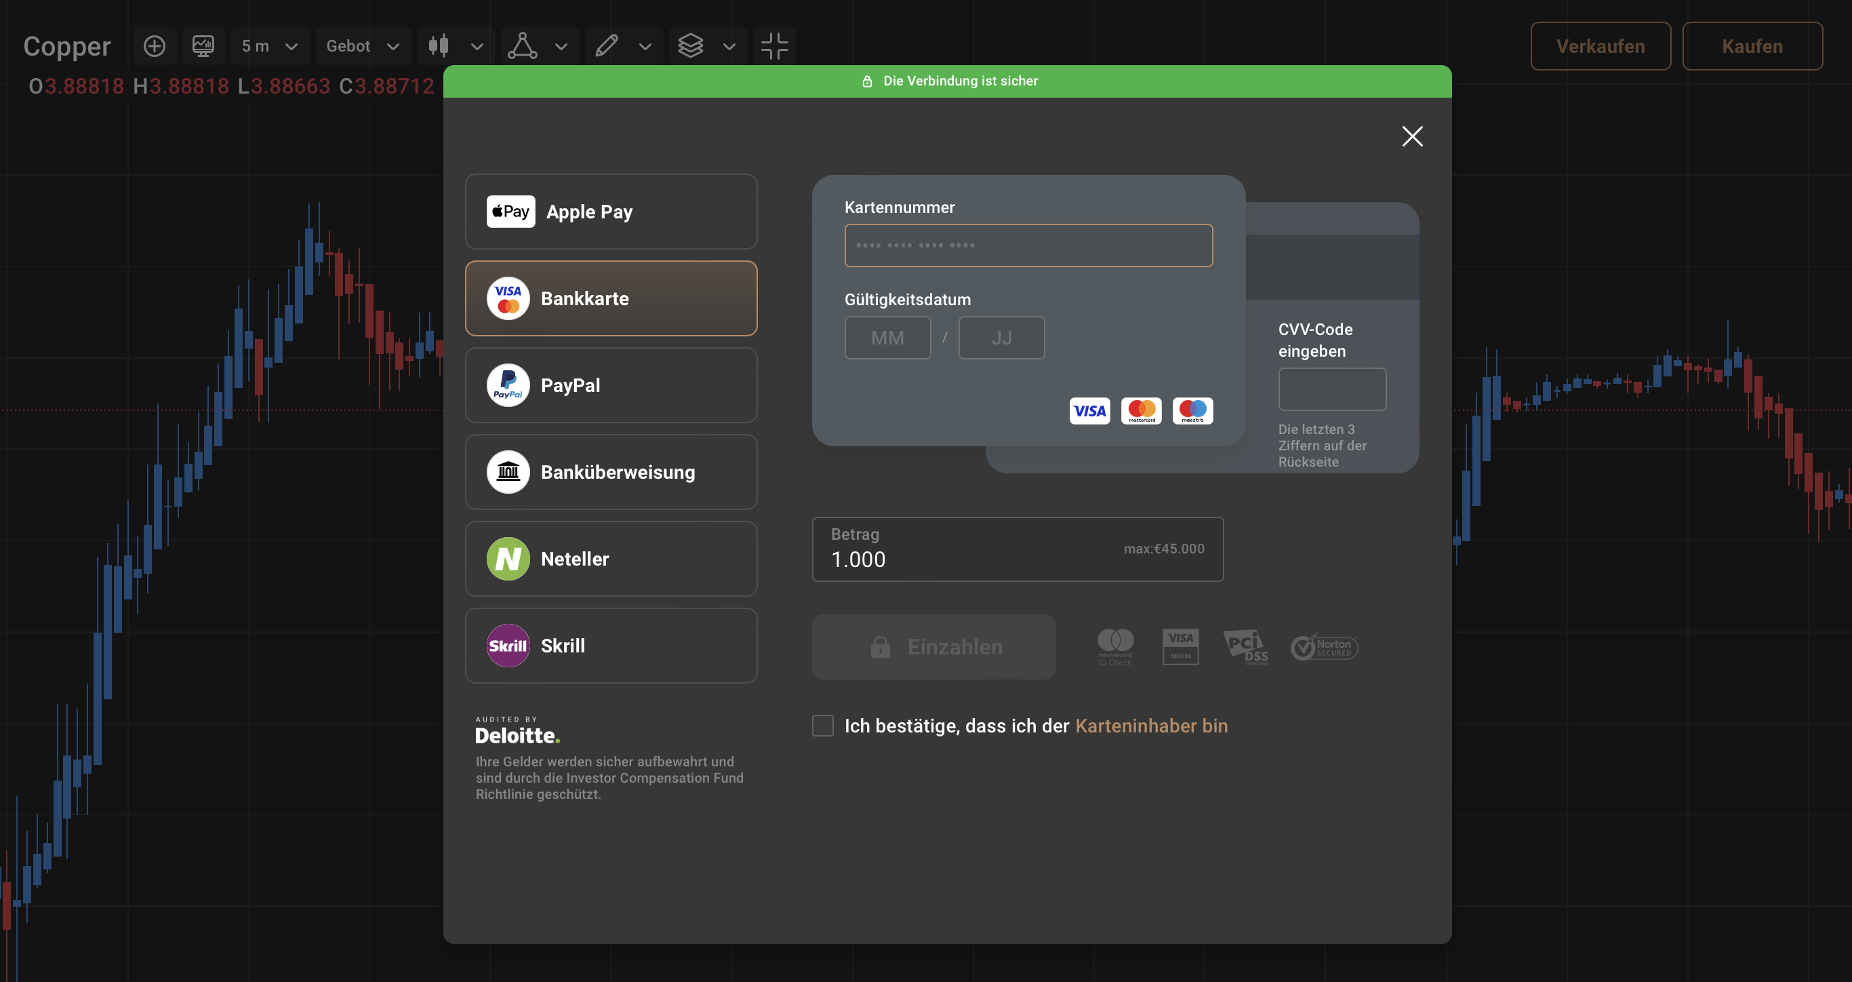
Task: Open the chart monitor layout icon
Action: click(x=203, y=46)
